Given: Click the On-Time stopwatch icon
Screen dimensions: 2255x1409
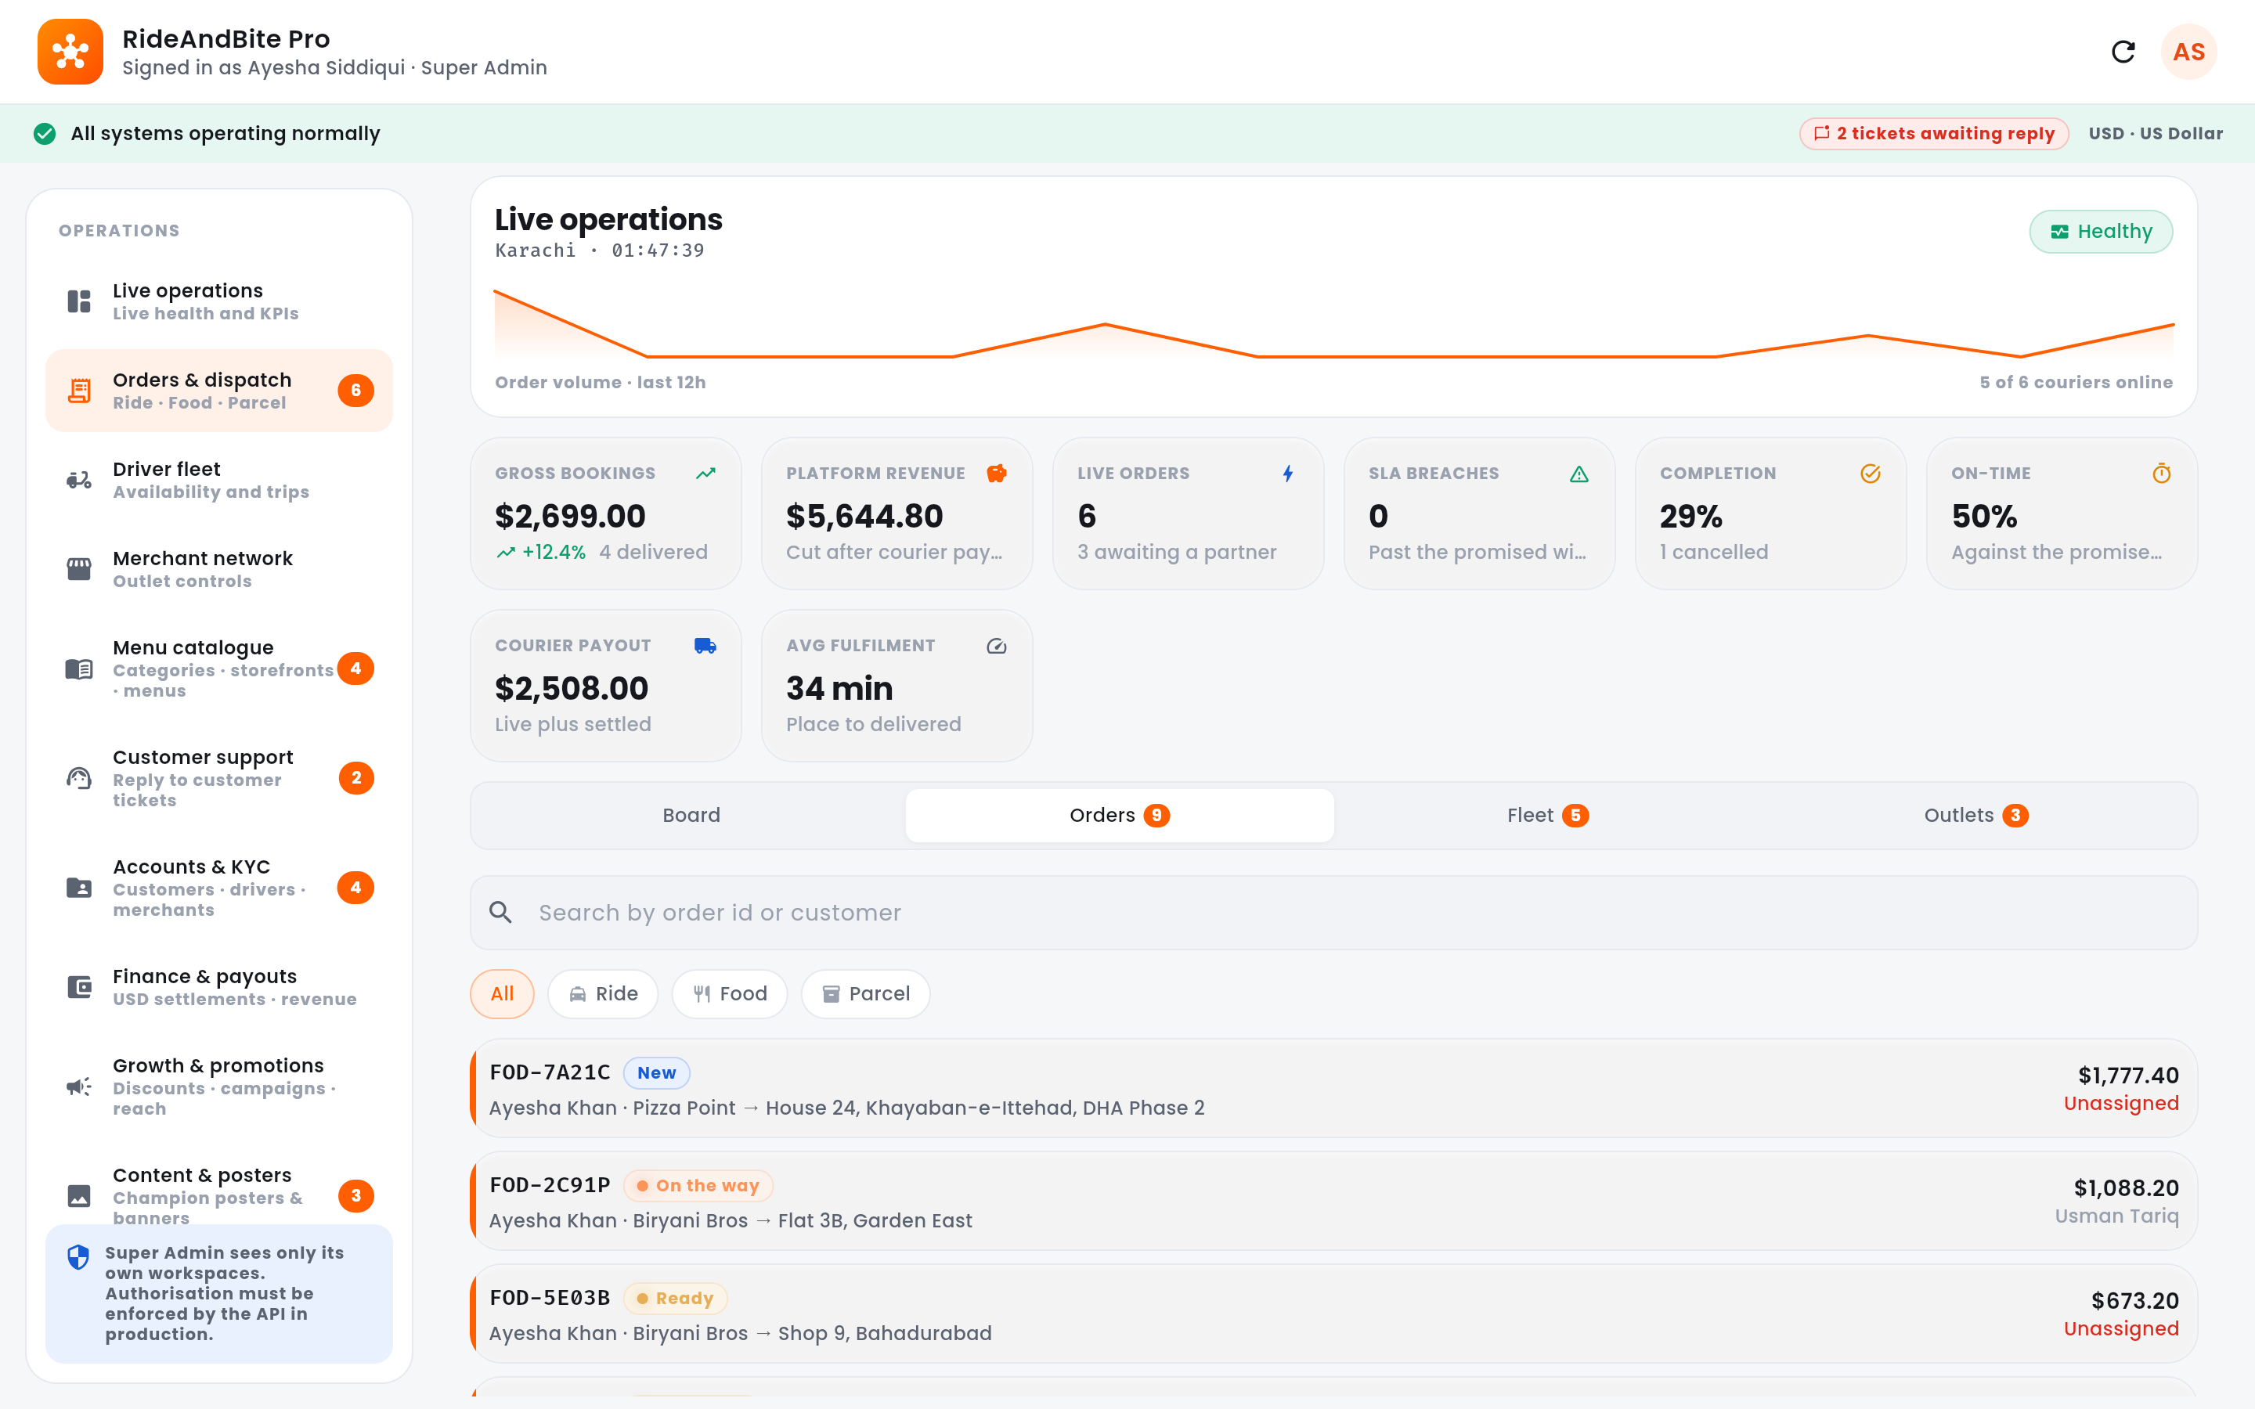Looking at the screenshot, I should [x=2162, y=474].
